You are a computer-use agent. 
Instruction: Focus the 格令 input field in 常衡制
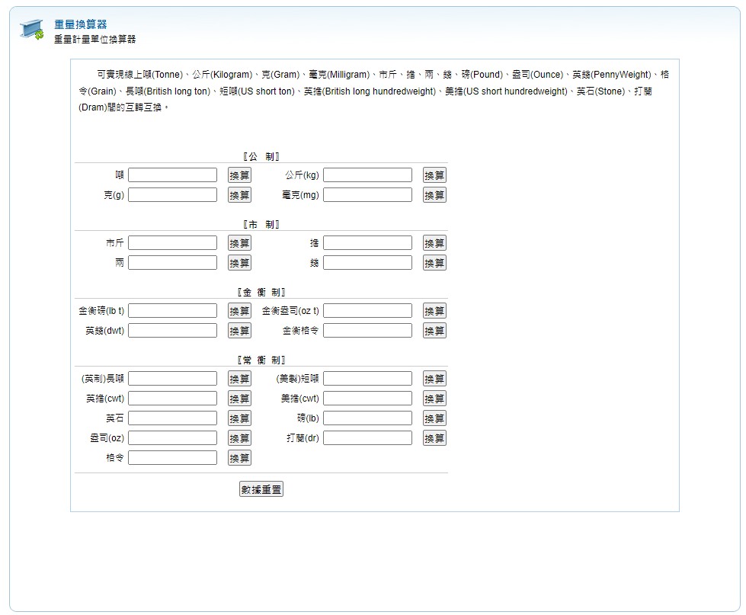(x=173, y=457)
